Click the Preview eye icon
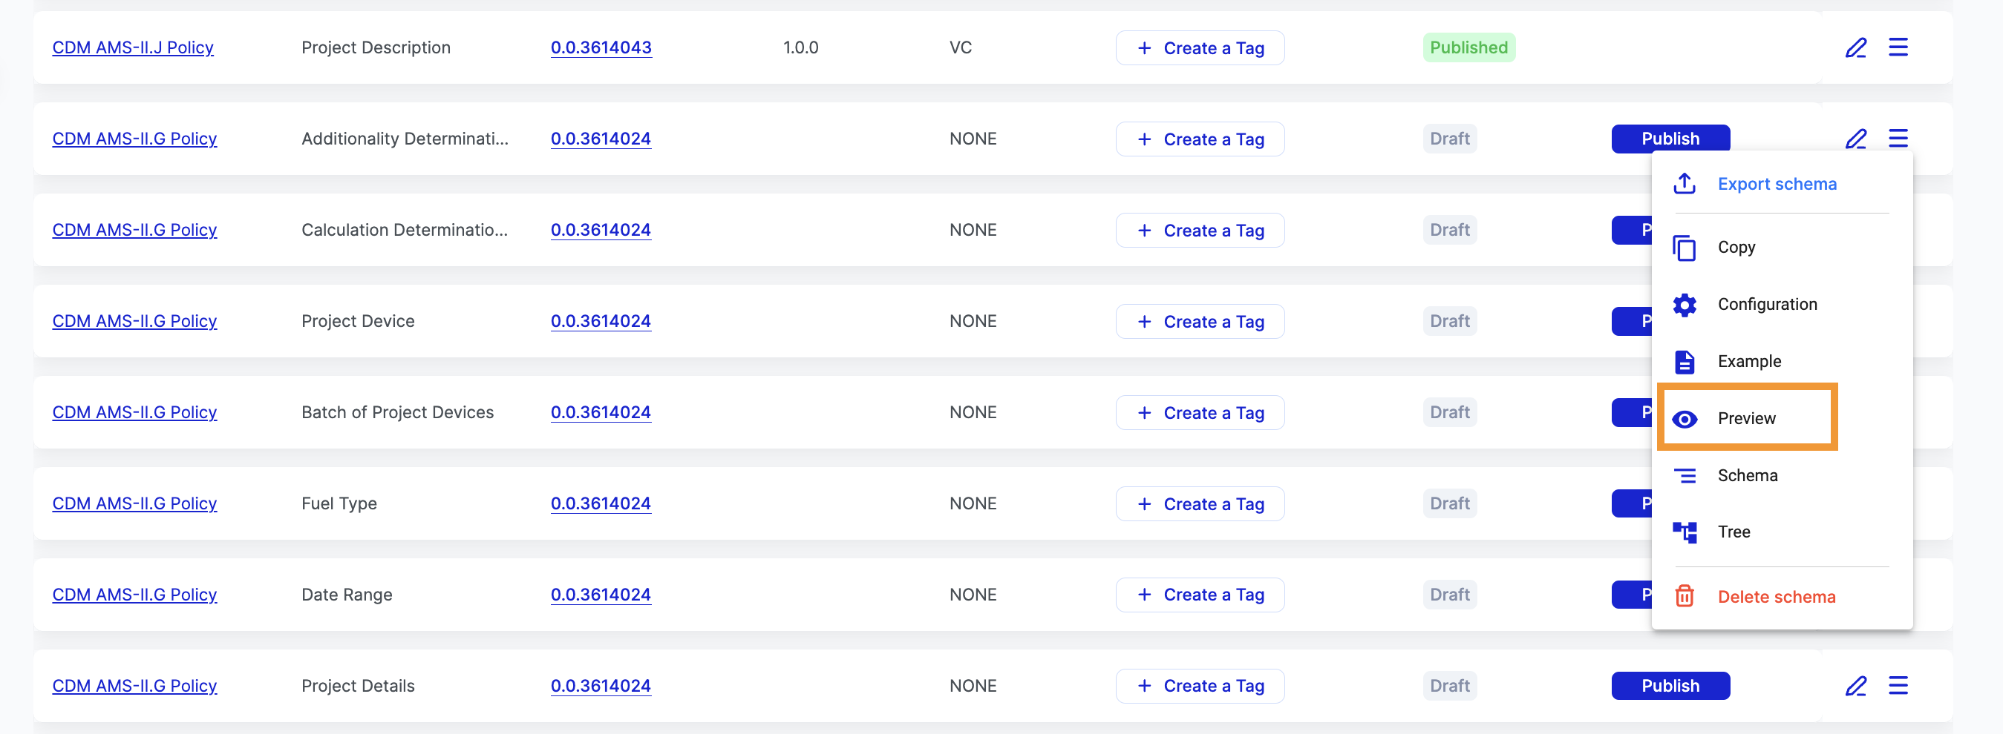This screenshot has width=2003, height=734. click(x=1685, y=420)
